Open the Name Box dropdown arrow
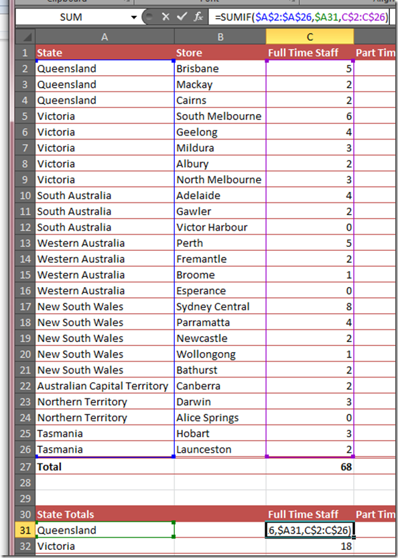This screenshot has width=398, height=558. pyautogui.click(x=134, y=17)
